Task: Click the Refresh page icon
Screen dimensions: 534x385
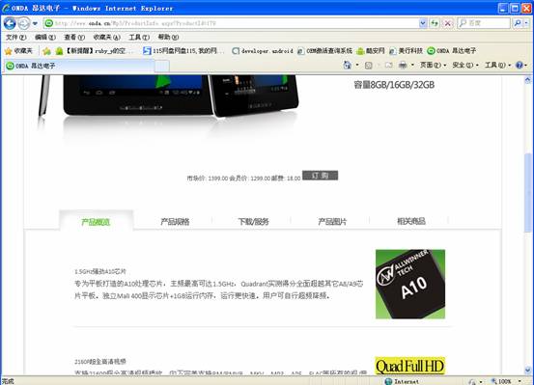Action: tap(435, 23)
